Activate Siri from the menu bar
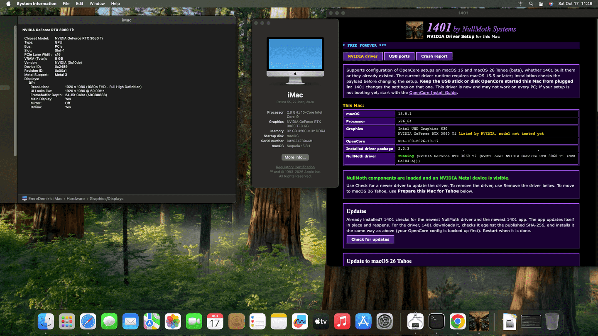This screenshot has height=336, width=598. click(x=551, y=4)
